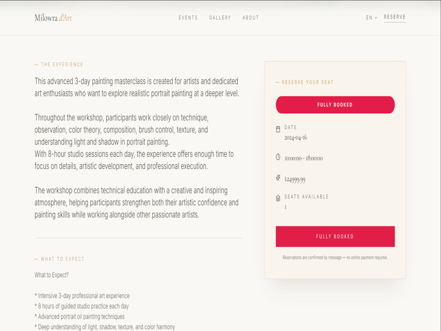Image resolution: width=441 pixels, height=331 pixels.
Task: Click the rounded Fully Booked pill button
Action: (335, 105)
